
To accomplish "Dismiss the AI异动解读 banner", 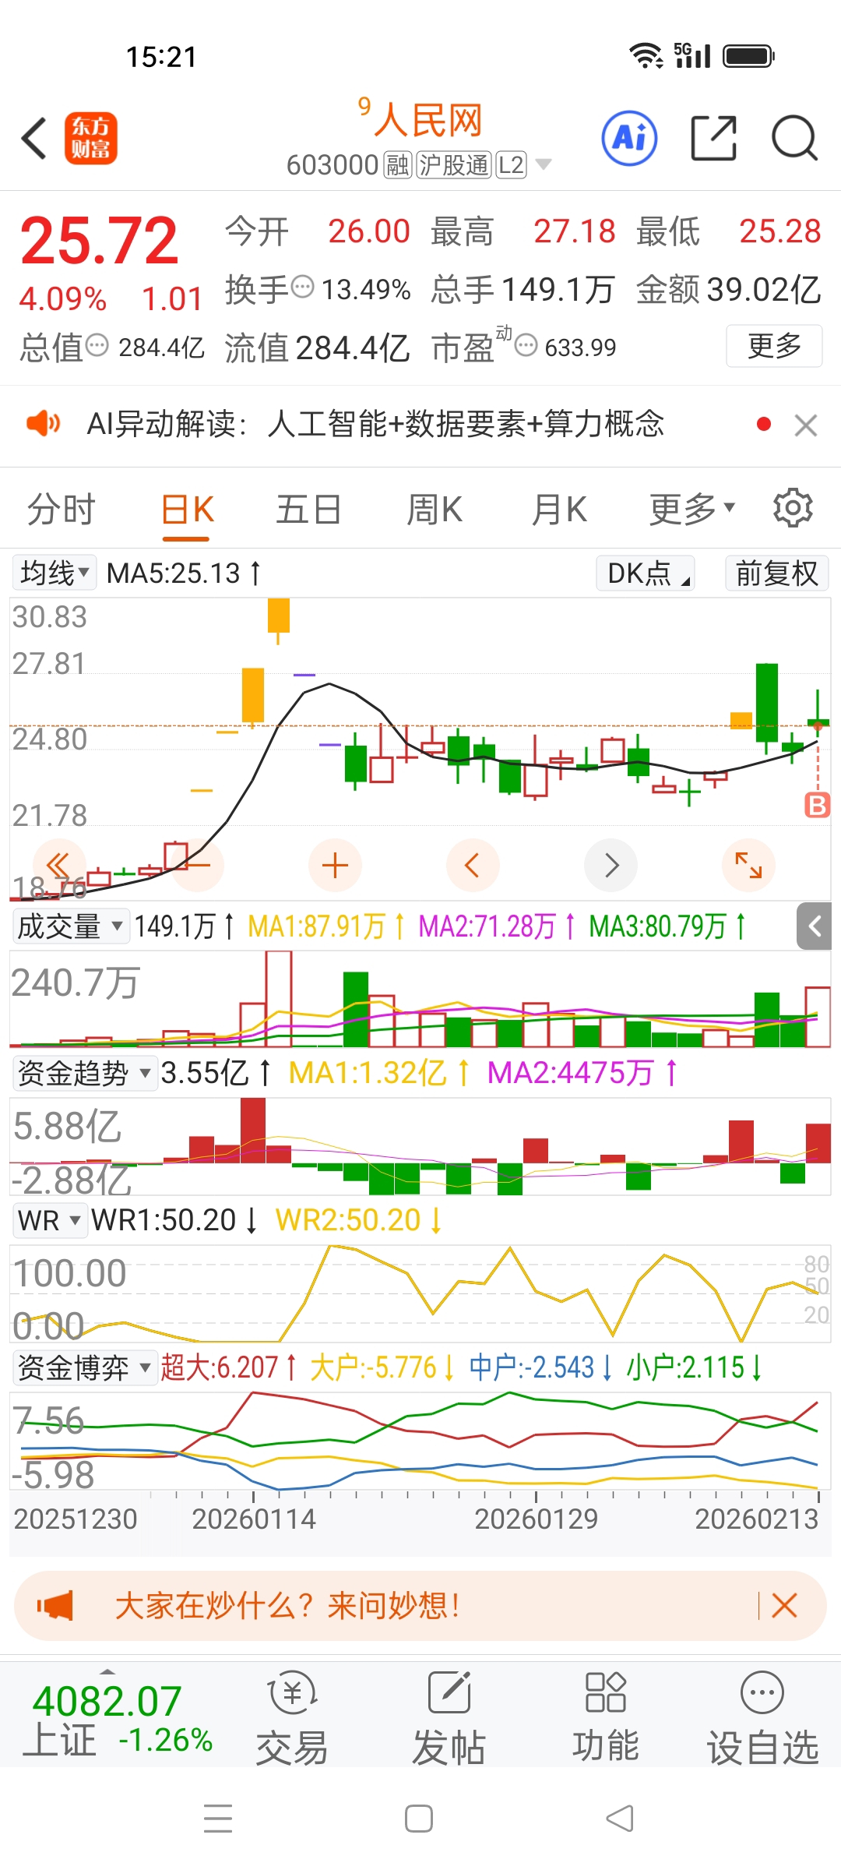I will point(806,425).
